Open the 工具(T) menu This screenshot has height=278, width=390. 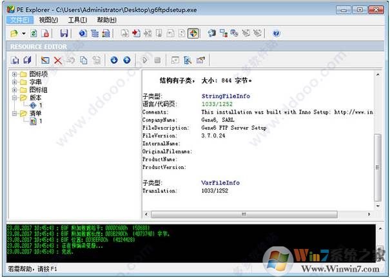[x=77, y=20]
